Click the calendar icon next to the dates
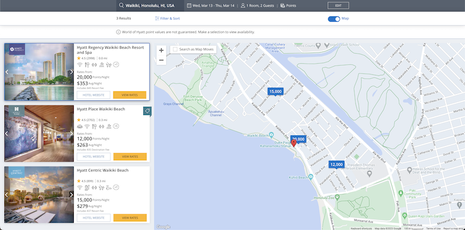The height and width of the screenshot is (230, 465). pyautogui.click(x=189, y=6)
